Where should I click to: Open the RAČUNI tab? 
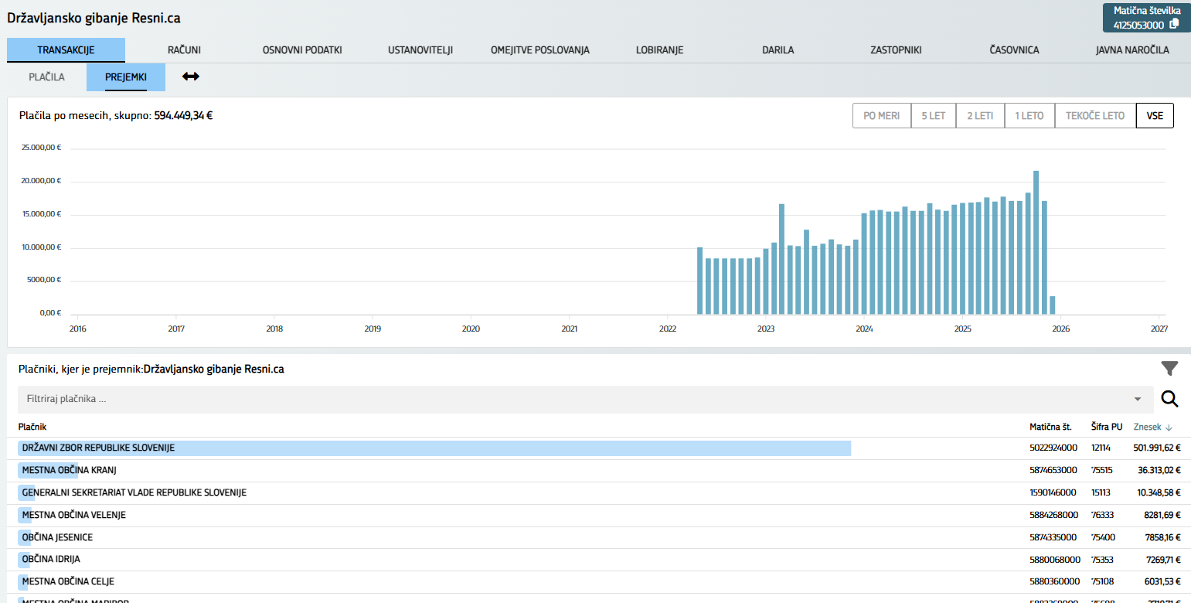click(184, 50)
